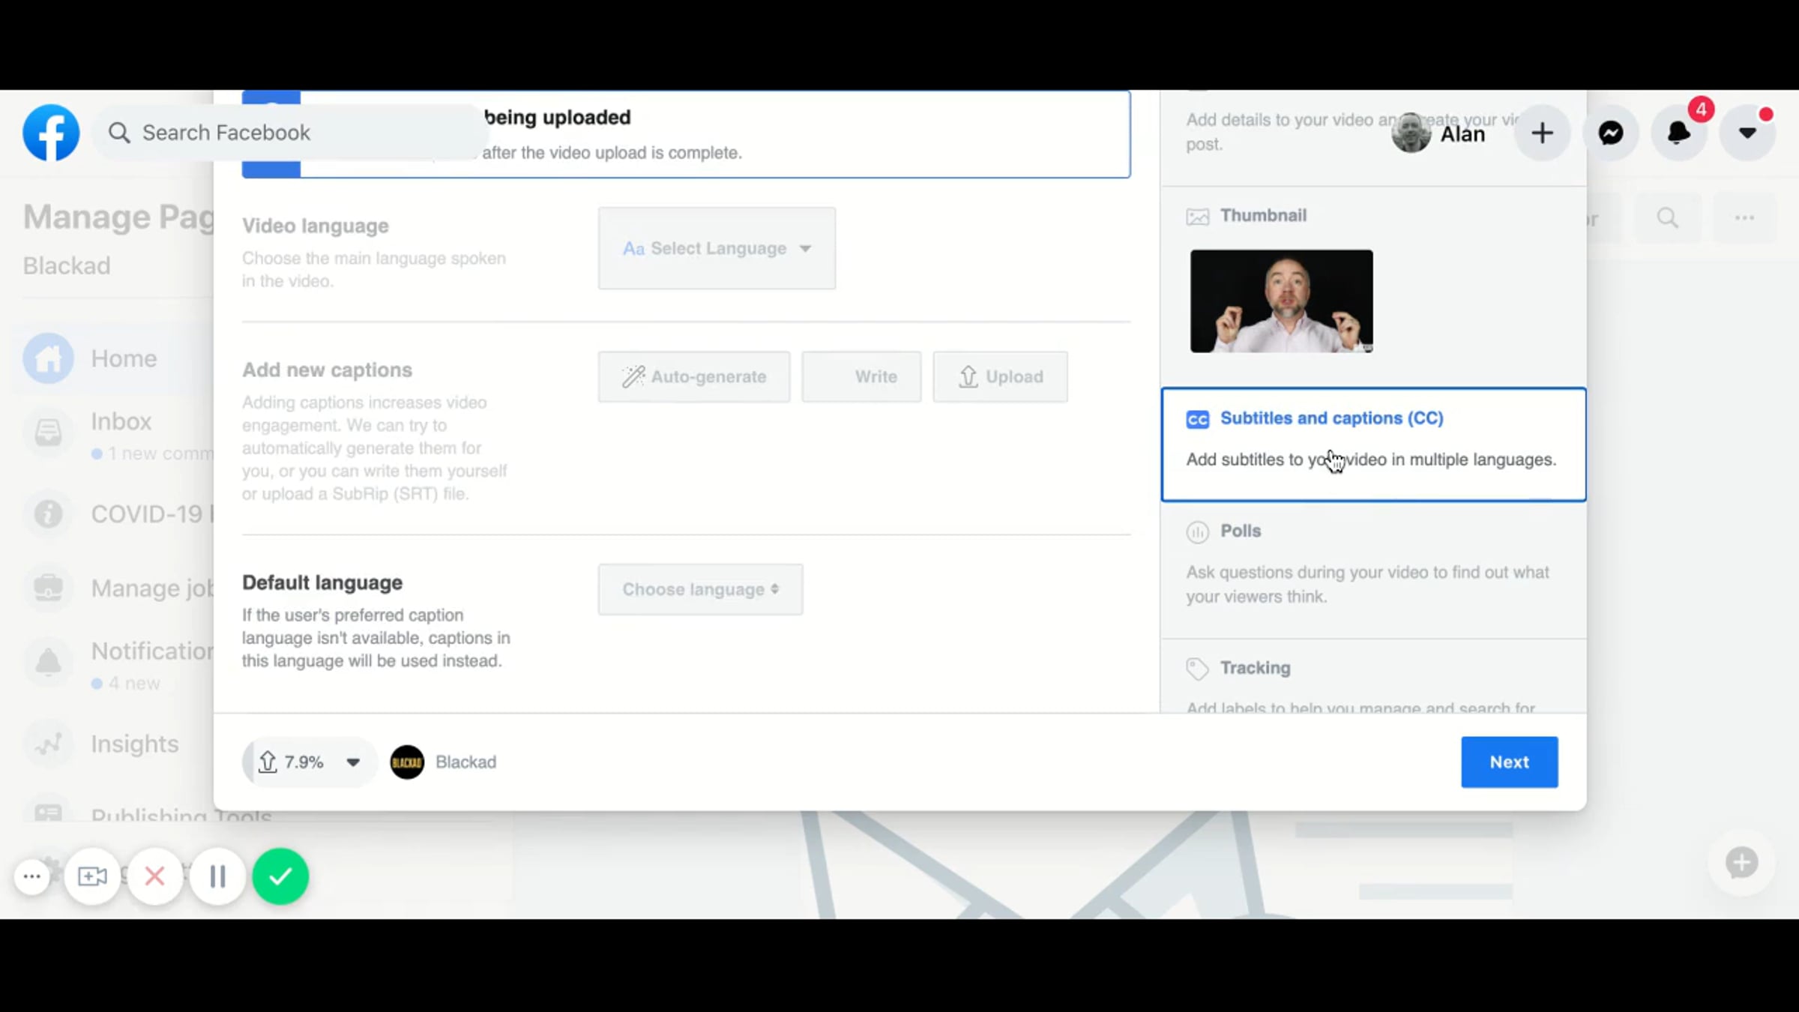Finish recording with the green checkmark
The width and height of the screenshot is (1799, 1012).
[280, 876]
